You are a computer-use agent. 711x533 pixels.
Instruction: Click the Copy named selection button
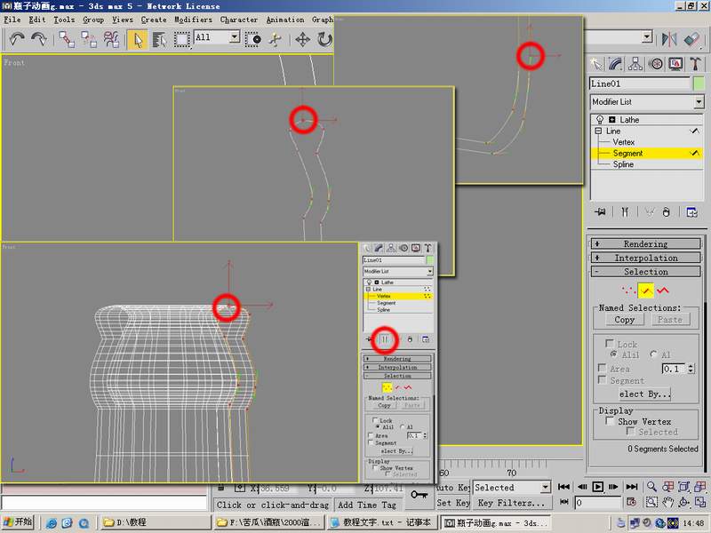point(625,320)
